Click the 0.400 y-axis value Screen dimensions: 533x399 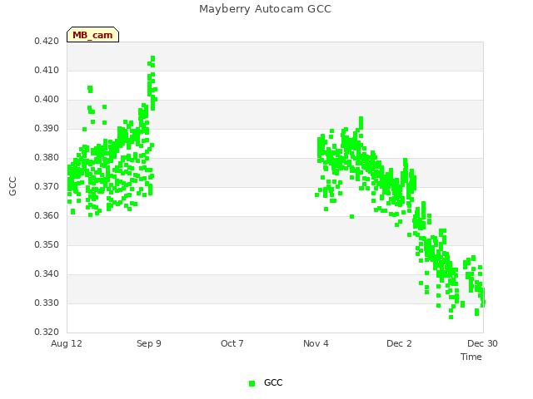(x=47, y=100)
